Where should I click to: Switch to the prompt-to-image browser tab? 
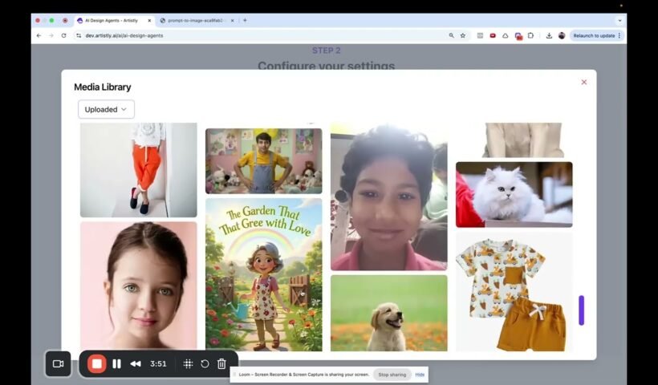(x=196, y=20)
